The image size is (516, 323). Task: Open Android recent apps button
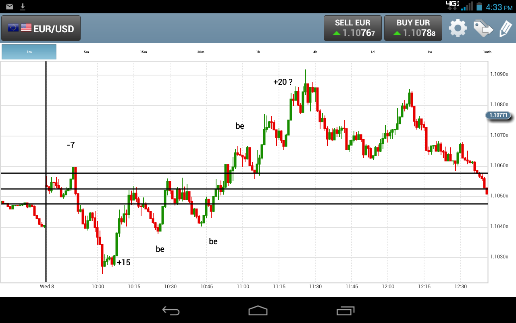pyautogui.click(x=345, y=310)
